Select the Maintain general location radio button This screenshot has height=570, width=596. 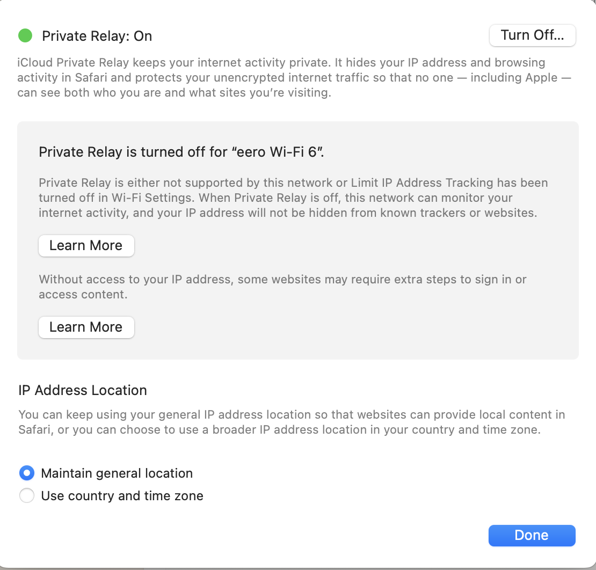[x=27, y=473]
